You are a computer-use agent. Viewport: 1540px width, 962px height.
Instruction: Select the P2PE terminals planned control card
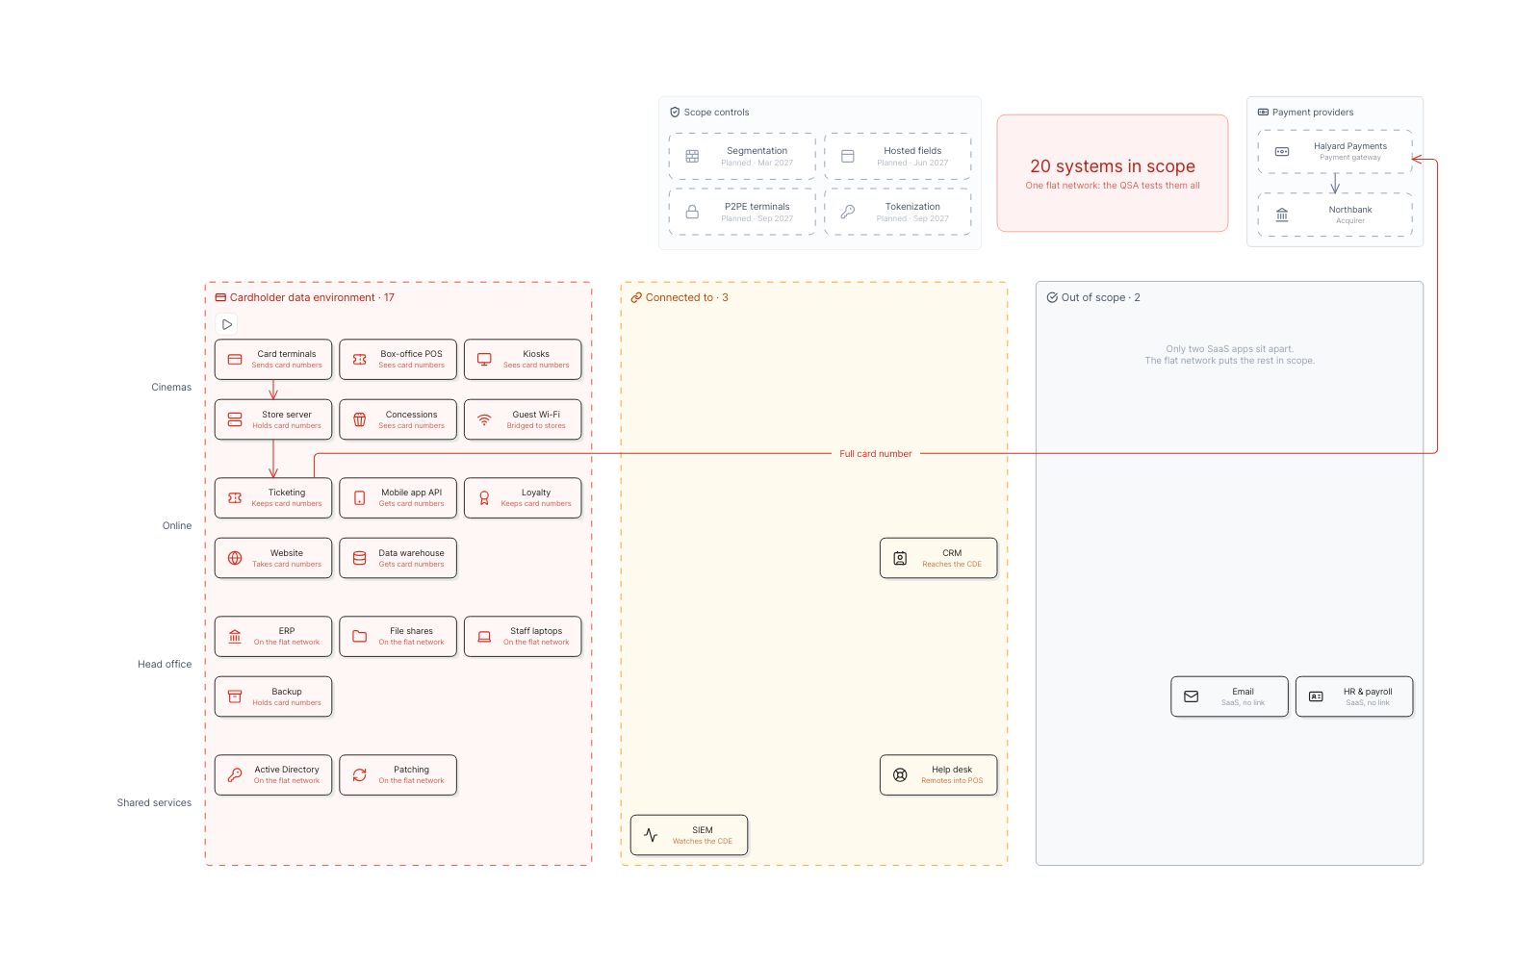742,212
